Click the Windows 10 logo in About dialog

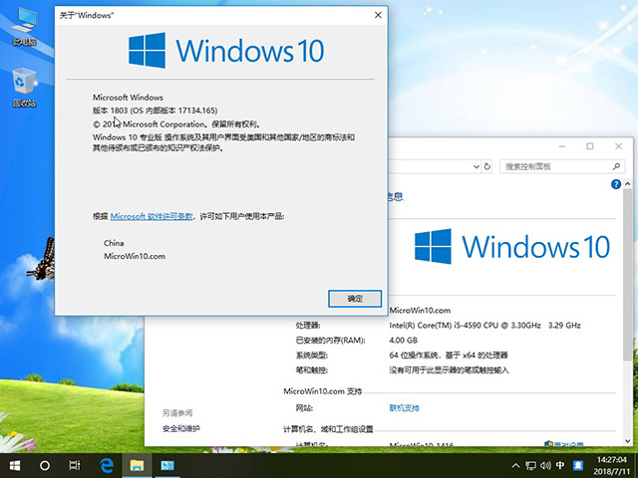click(226, 51)
